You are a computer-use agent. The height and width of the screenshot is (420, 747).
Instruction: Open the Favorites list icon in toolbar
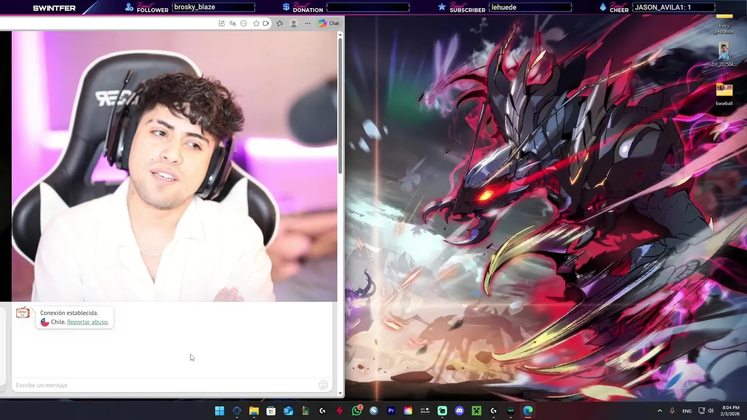click(x=280, y=23)
